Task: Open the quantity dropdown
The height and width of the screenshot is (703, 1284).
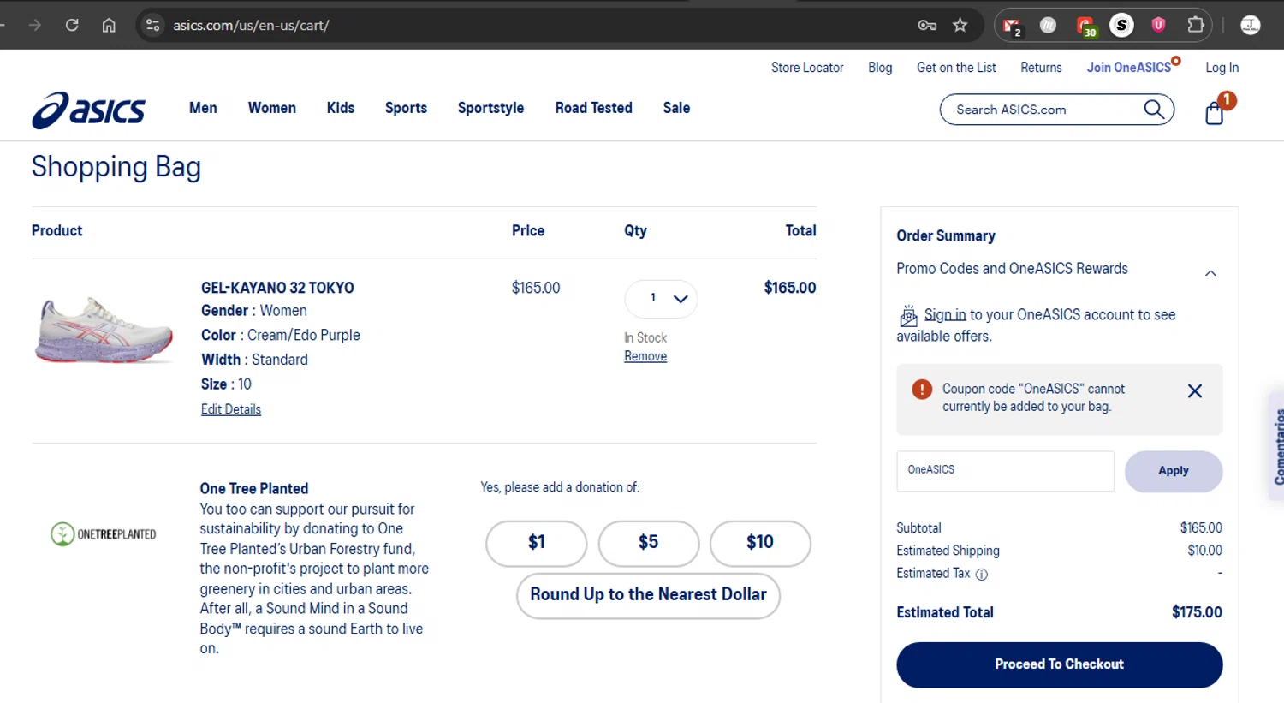Action: pos(661,299)
